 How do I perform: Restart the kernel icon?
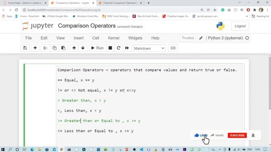point(119,48)
